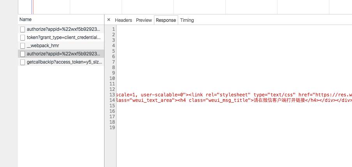Image resolution: width=352 pixels, height=167 pixels.
Task: Click line number 14 in gutter
Action: click(x=112, y=100)
